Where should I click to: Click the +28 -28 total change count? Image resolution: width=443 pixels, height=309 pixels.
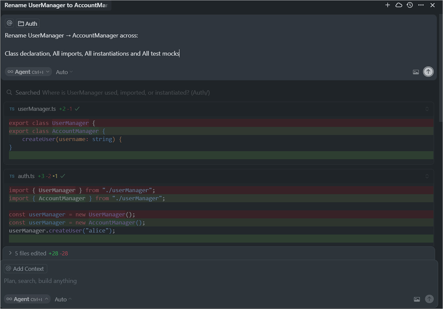point(58,254)
